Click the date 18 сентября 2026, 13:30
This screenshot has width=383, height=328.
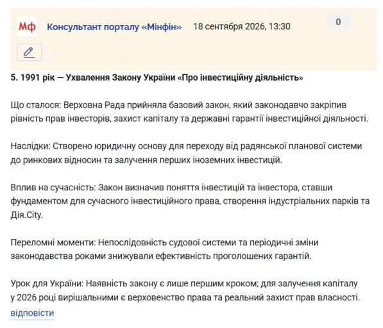click(x=242, y=26)
